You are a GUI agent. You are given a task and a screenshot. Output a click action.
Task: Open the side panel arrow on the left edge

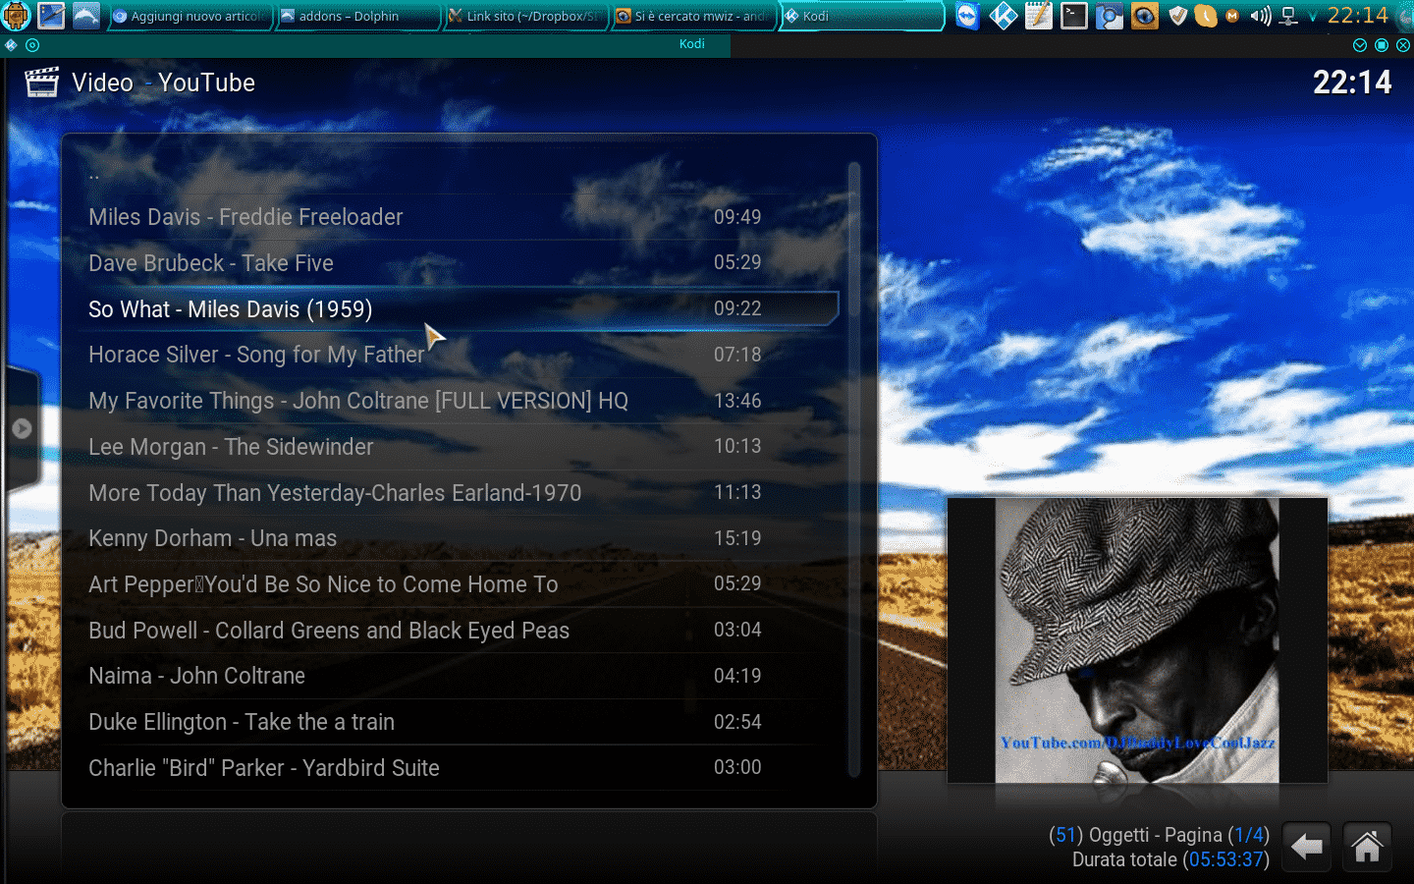click(x=22, y=428)
